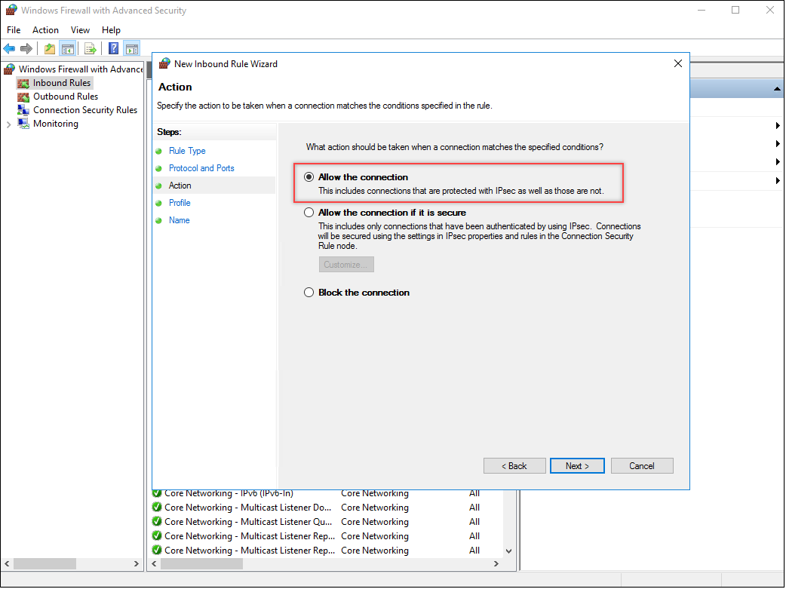Collapse the Actions pane section header arrow
The image size is (786, 589).
[x=776, y=89]
